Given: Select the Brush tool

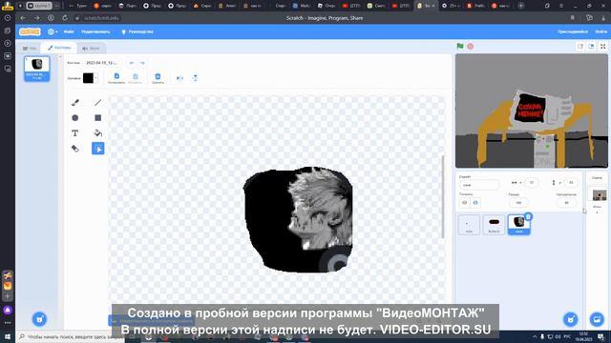Looking at the screenshot, I should click(x=75, y=102).
